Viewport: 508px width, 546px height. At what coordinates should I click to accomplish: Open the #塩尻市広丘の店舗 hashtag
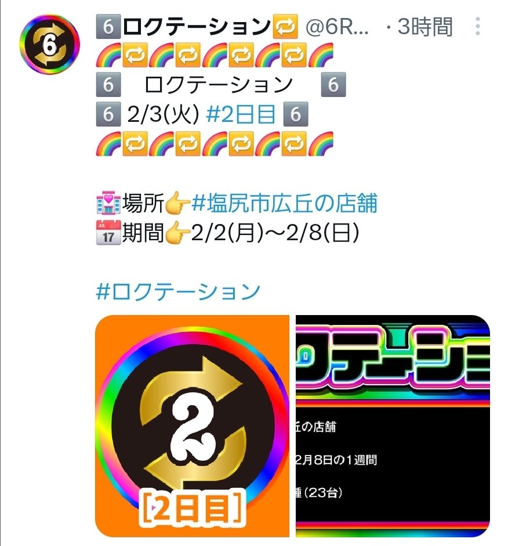click(x=284, y=203)
